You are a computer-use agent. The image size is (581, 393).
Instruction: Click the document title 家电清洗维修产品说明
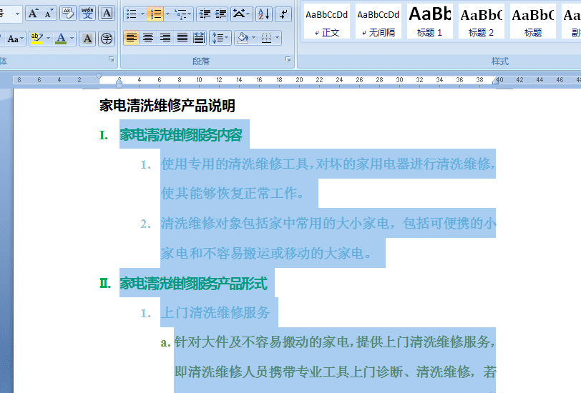167,106
